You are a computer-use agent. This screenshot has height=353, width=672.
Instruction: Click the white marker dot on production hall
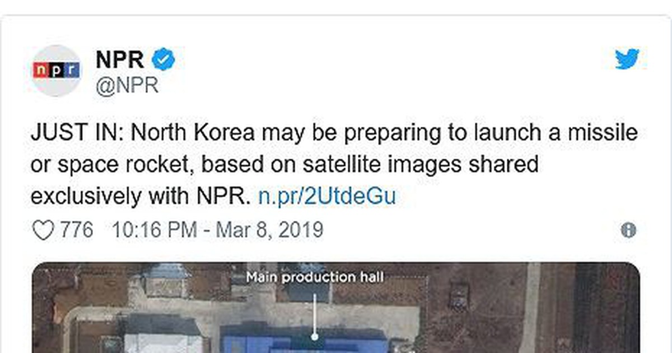(x=315, y=337)
